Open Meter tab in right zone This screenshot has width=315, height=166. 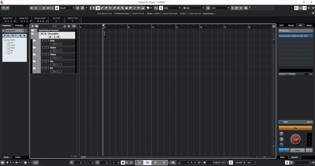coord(309,26)
